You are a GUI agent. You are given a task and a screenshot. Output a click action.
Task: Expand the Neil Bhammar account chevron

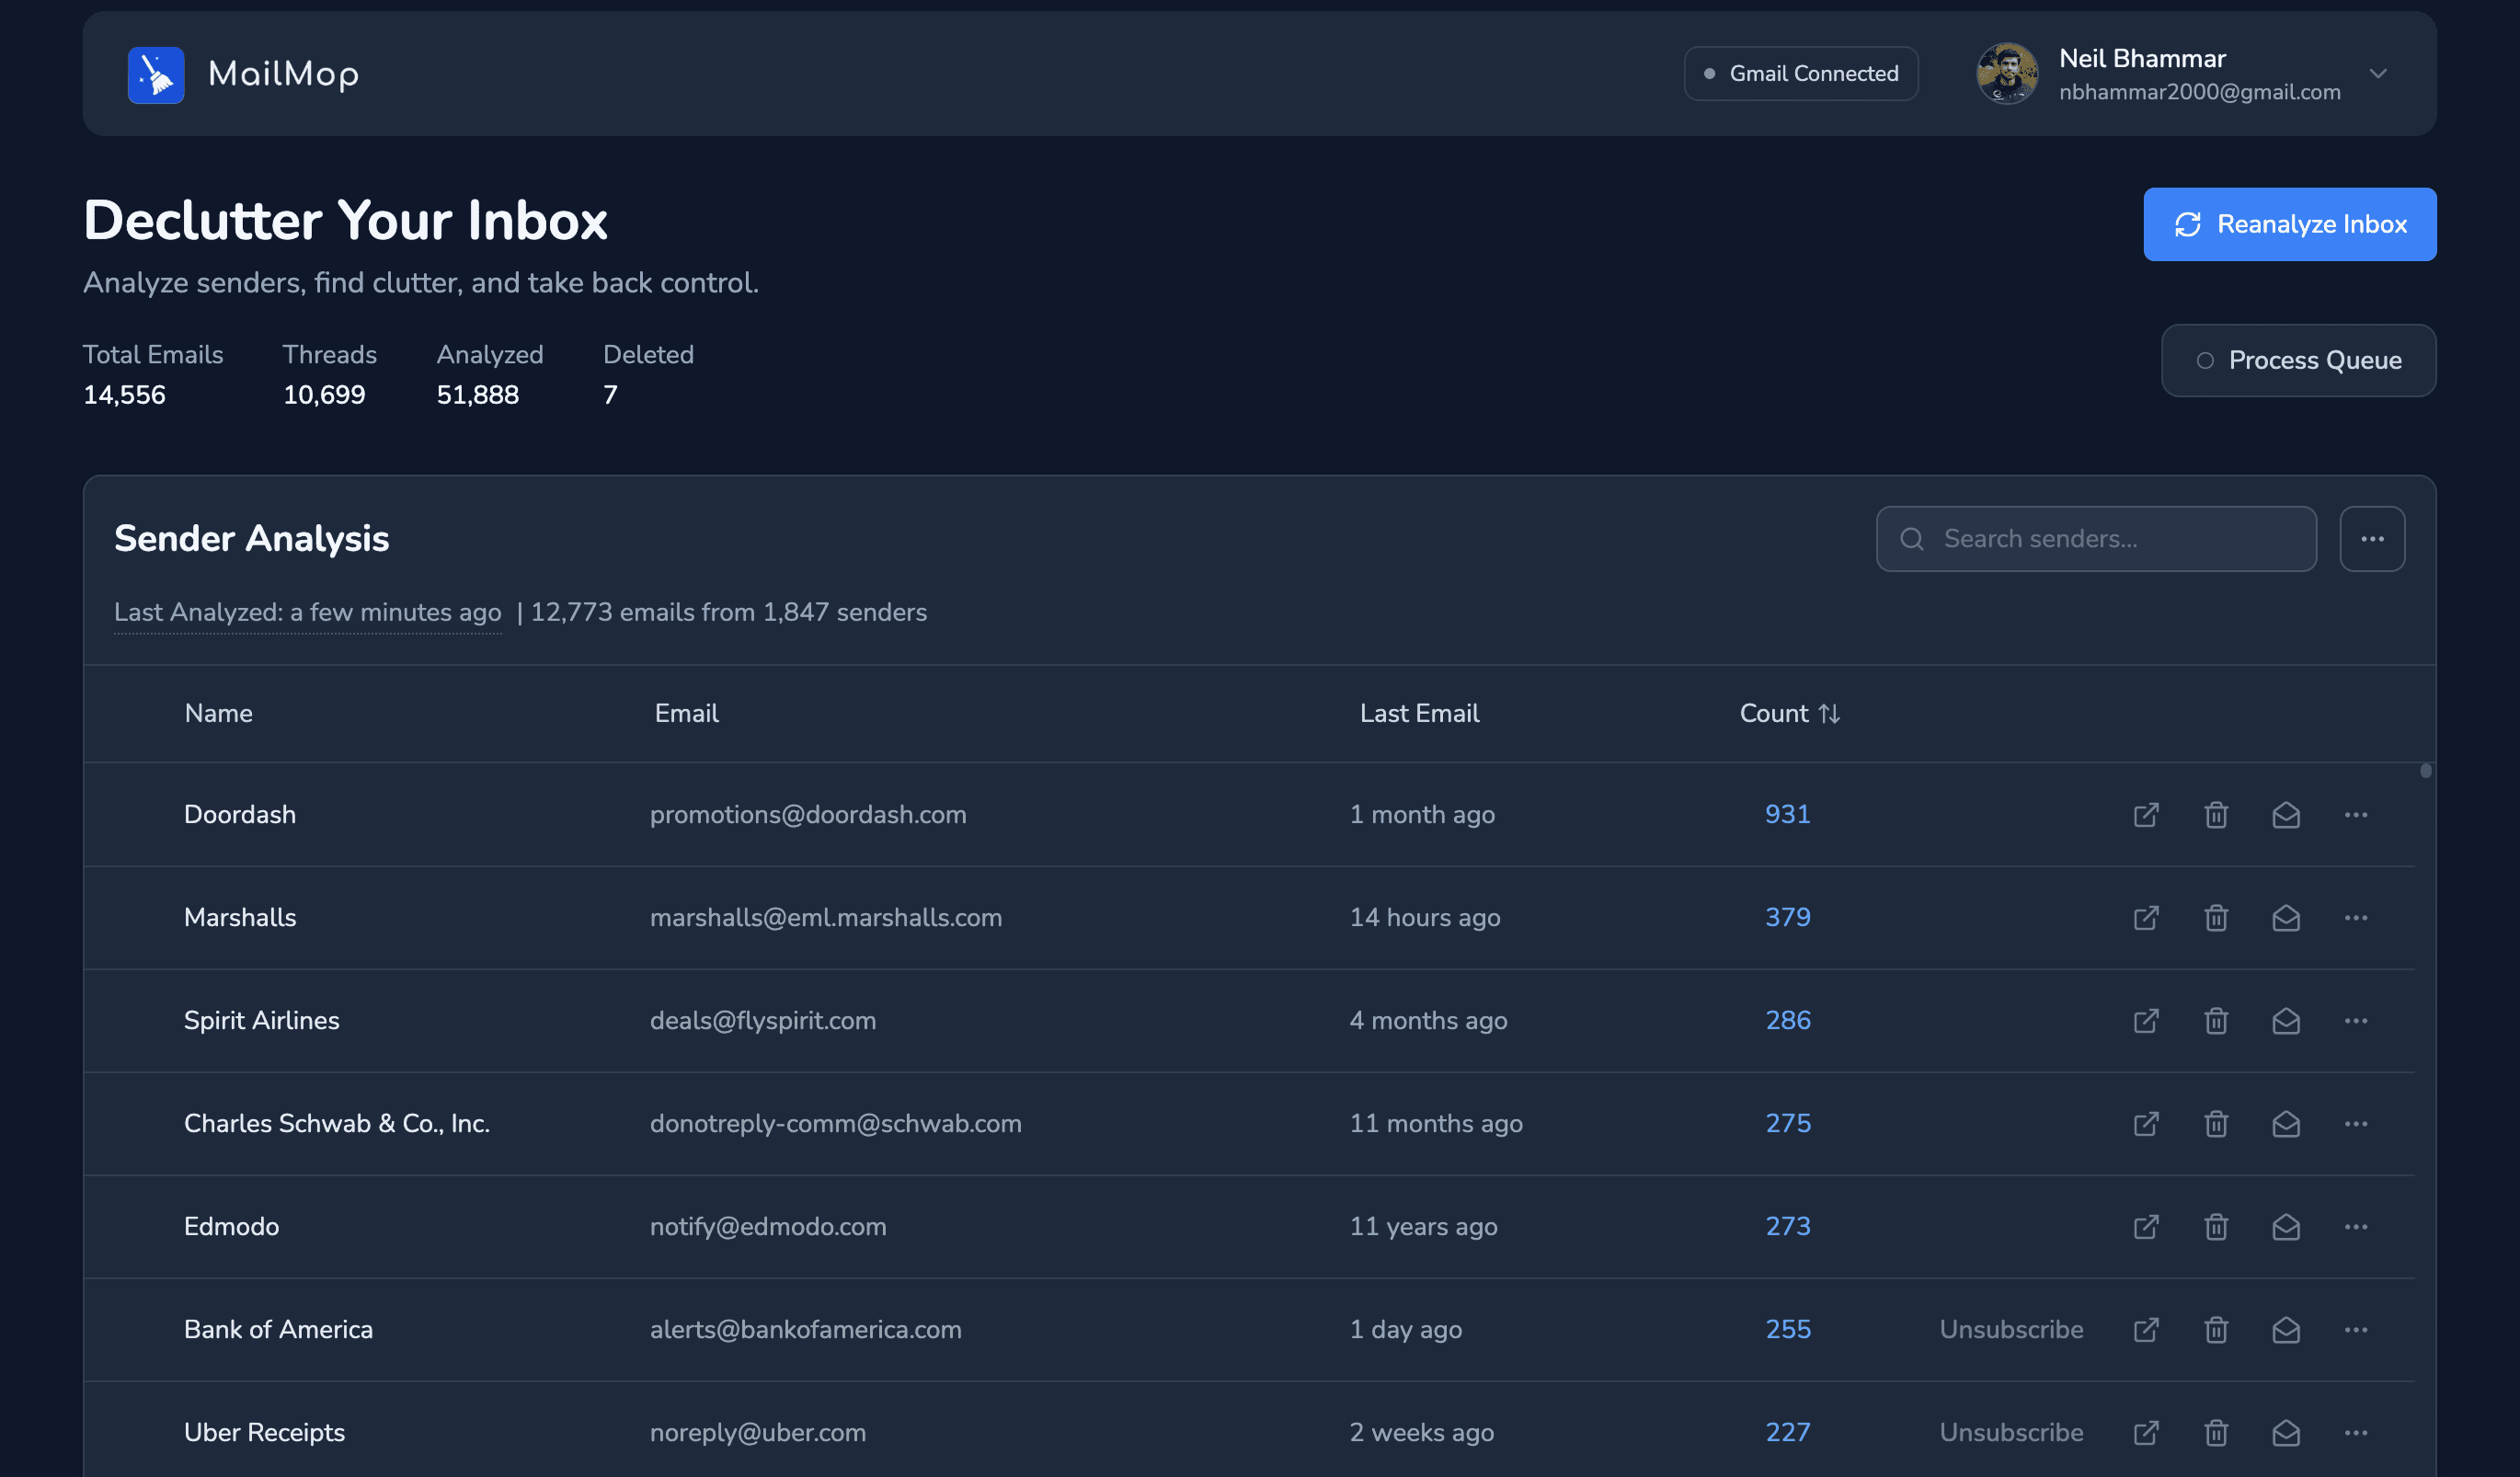2379,73
